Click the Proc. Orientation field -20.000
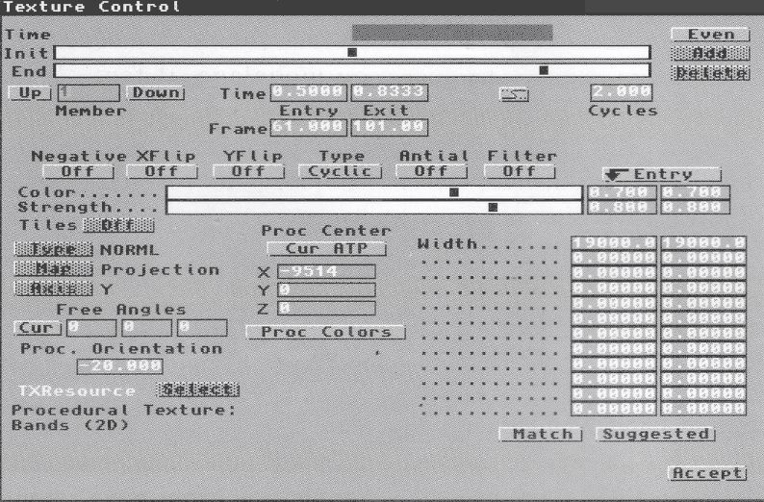The width and height of the screenshot is (764, 502). (x=120, y=366)
